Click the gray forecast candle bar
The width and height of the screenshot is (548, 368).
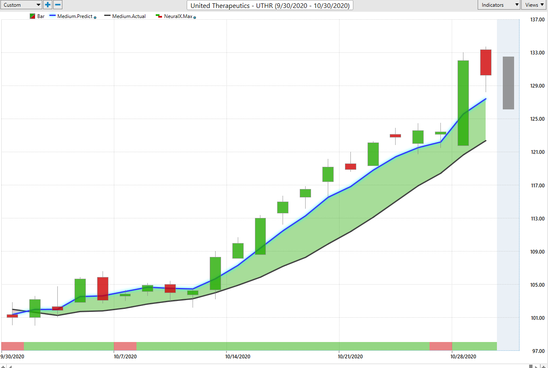[x=508, y=83]
